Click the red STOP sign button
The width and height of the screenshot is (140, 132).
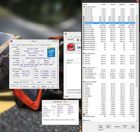71,47
